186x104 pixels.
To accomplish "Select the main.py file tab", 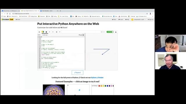I will click(45, 35).
